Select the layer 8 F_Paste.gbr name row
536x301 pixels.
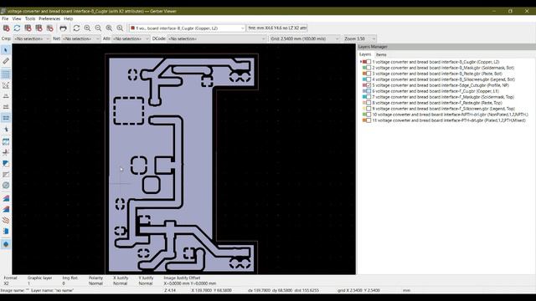(x=437, y=103)
